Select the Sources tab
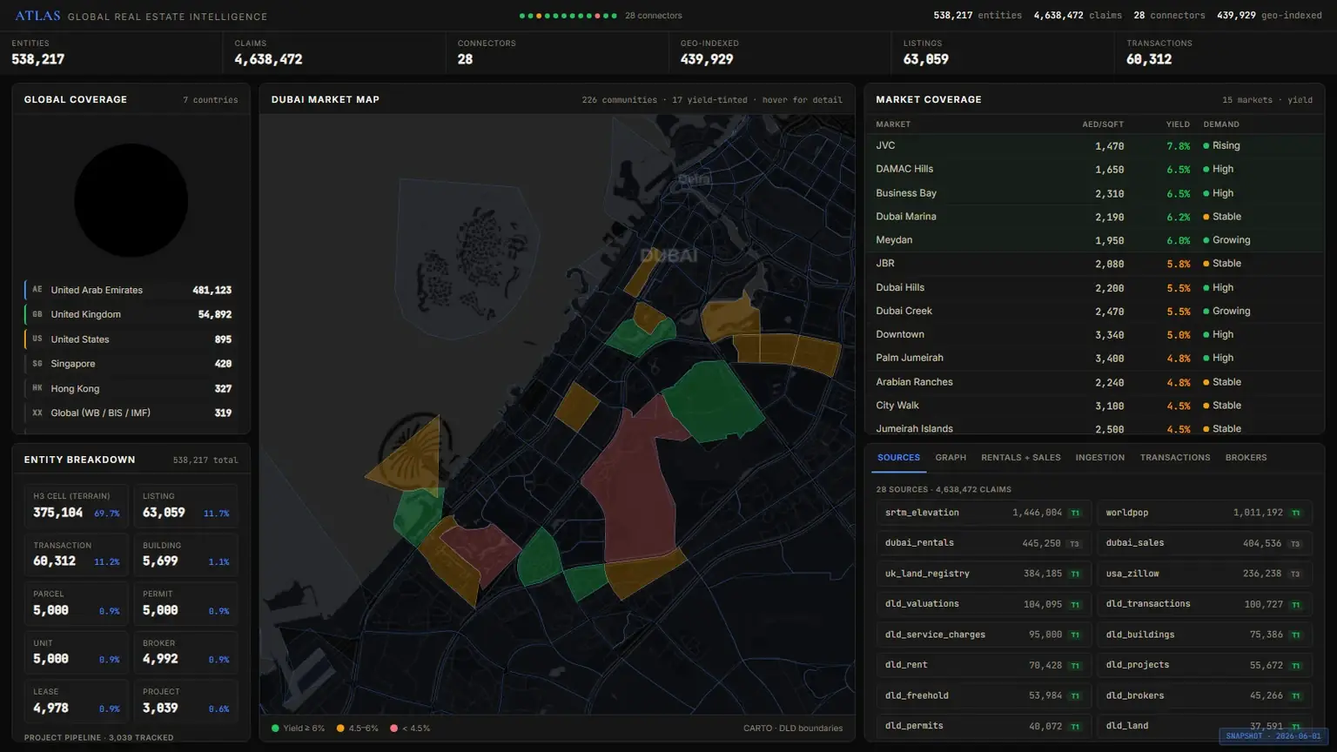 tap(898, 458)
